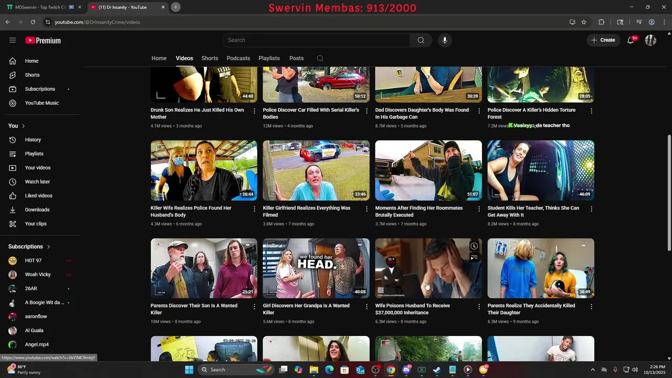Screen dimensions: 672x378
Task: Play the Girl Discovers Her Grandpa thumbnail
Action: (x=316, y=268)
